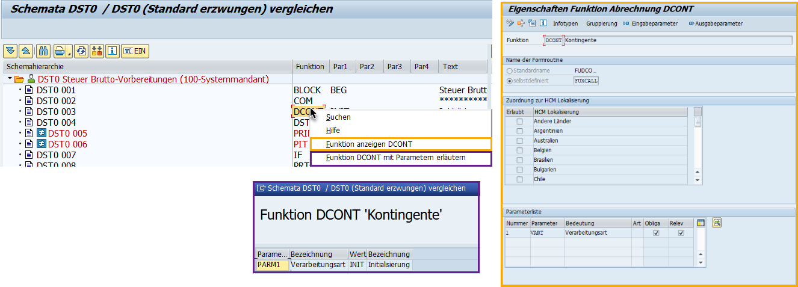This screenshot has height=287, width=798.
Task: Check the Argentinien localization checkbox
Action: coord(519,131)
